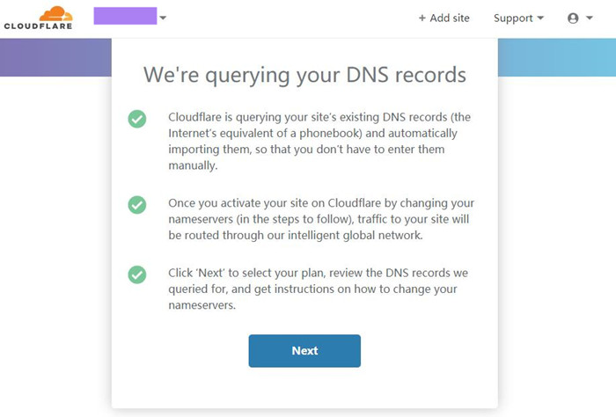Click the paragraph about selecting your plan

click(319, 289)
